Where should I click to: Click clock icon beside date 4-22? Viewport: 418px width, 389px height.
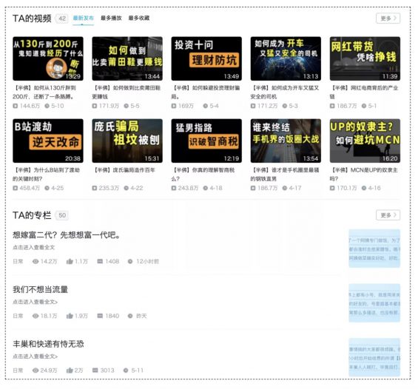pyautogui.click(x=126, y=188)
